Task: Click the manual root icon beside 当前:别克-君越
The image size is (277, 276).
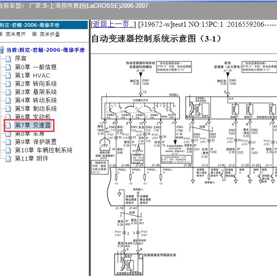Action: click(2, 50)
